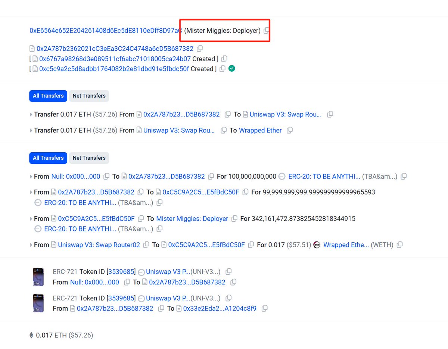This screenshot has height=349, width=448.
Task: Copy From address in first 0.017 ETH transfer
Action: coord(228,115)
